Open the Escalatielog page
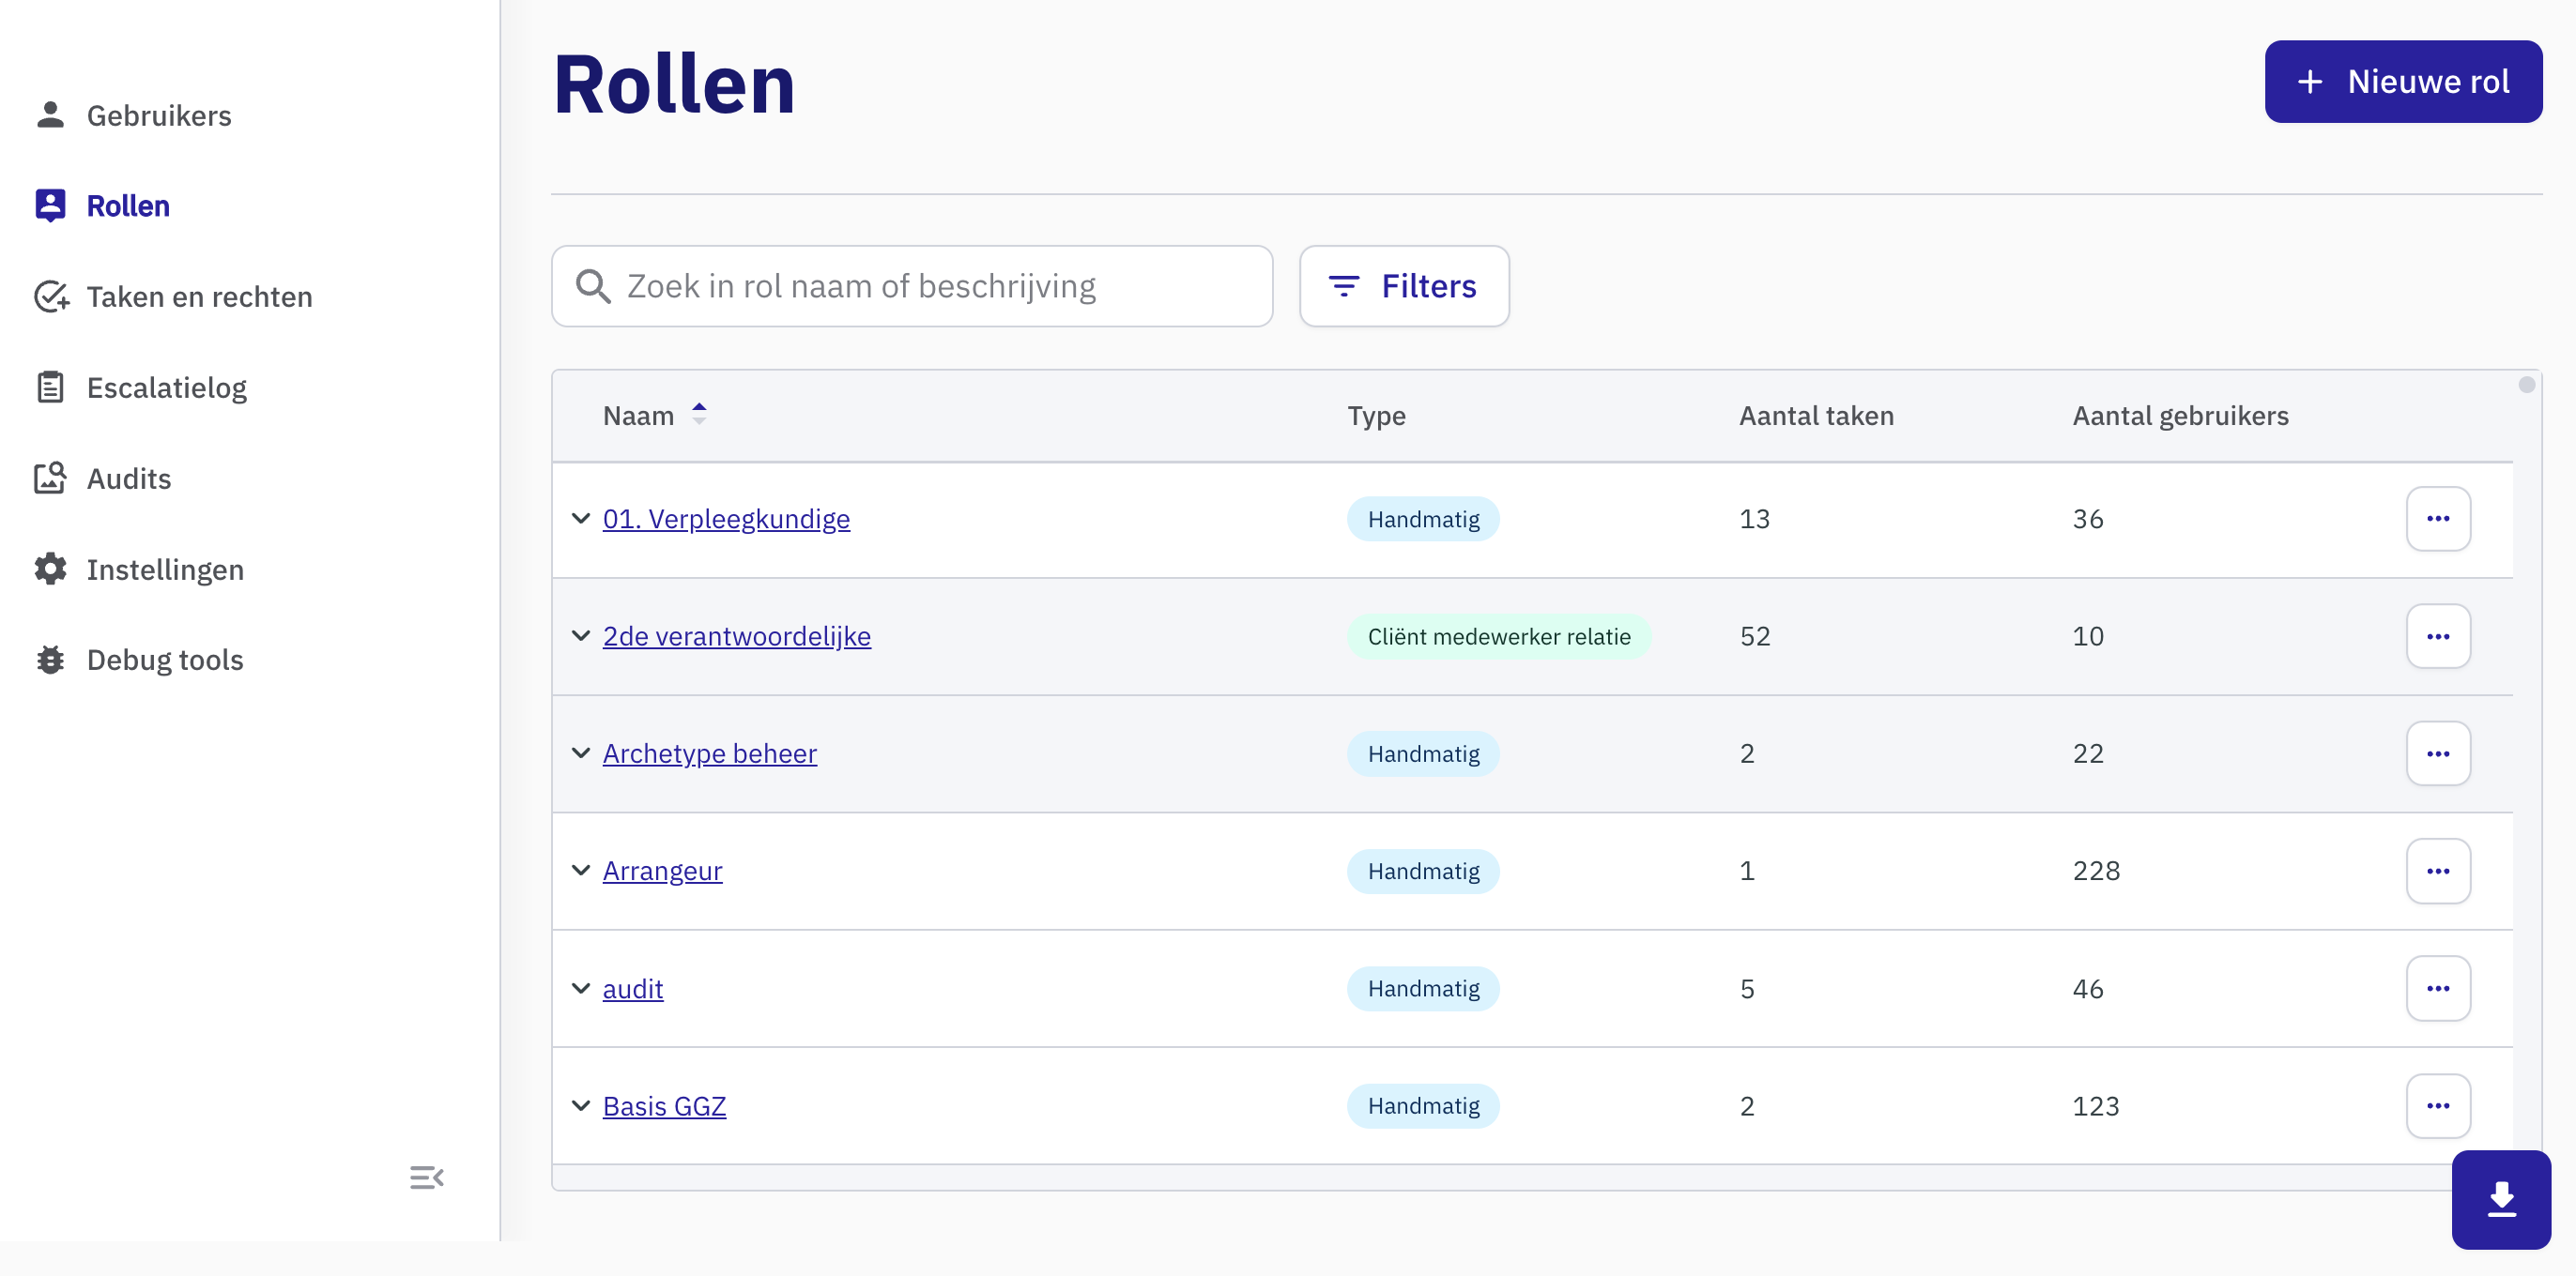This screenshot has height=1276, width=2576. tap(166, 387)
